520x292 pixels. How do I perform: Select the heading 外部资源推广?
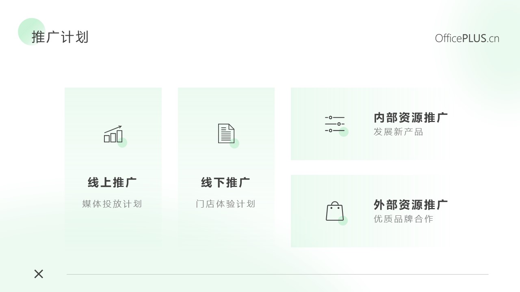click(x=411, y=204)
